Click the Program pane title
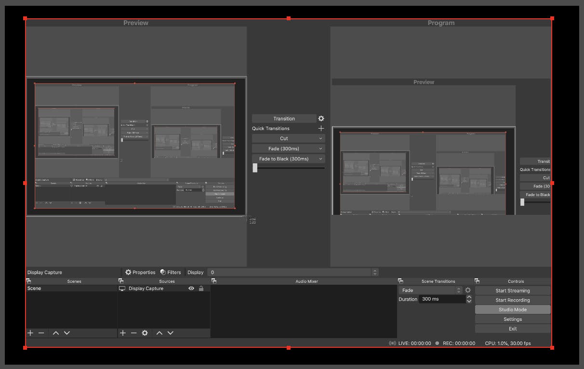584x369 pixels. tap(441, 23)
